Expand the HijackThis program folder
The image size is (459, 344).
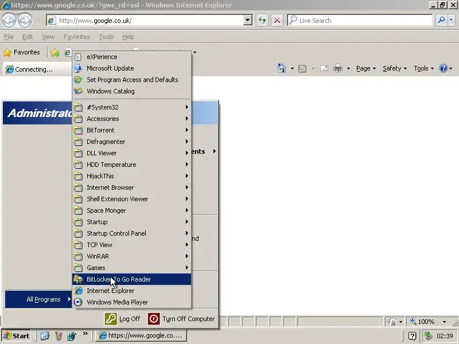click(x=131, y=176)
